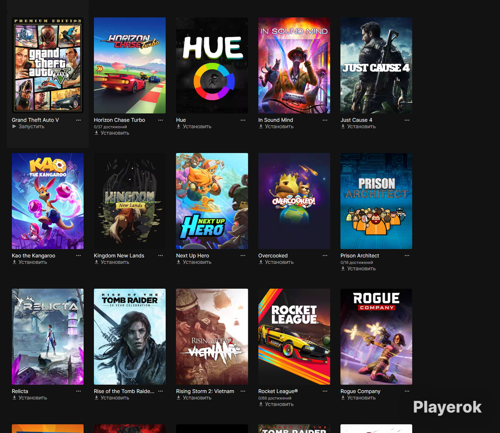Open the Prison Architect cover art
This screenshot has height=433, width=500.
click(x=376, y=201)
